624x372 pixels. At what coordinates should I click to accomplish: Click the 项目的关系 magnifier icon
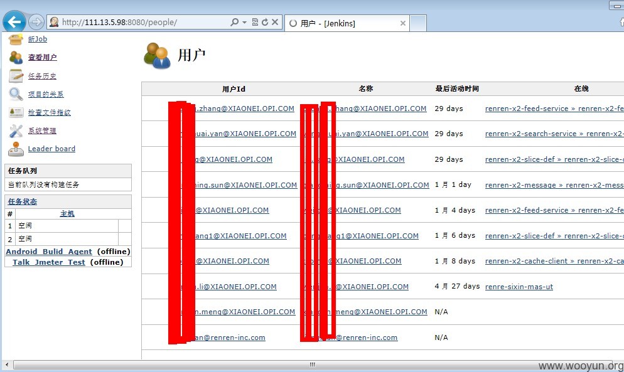16,94
